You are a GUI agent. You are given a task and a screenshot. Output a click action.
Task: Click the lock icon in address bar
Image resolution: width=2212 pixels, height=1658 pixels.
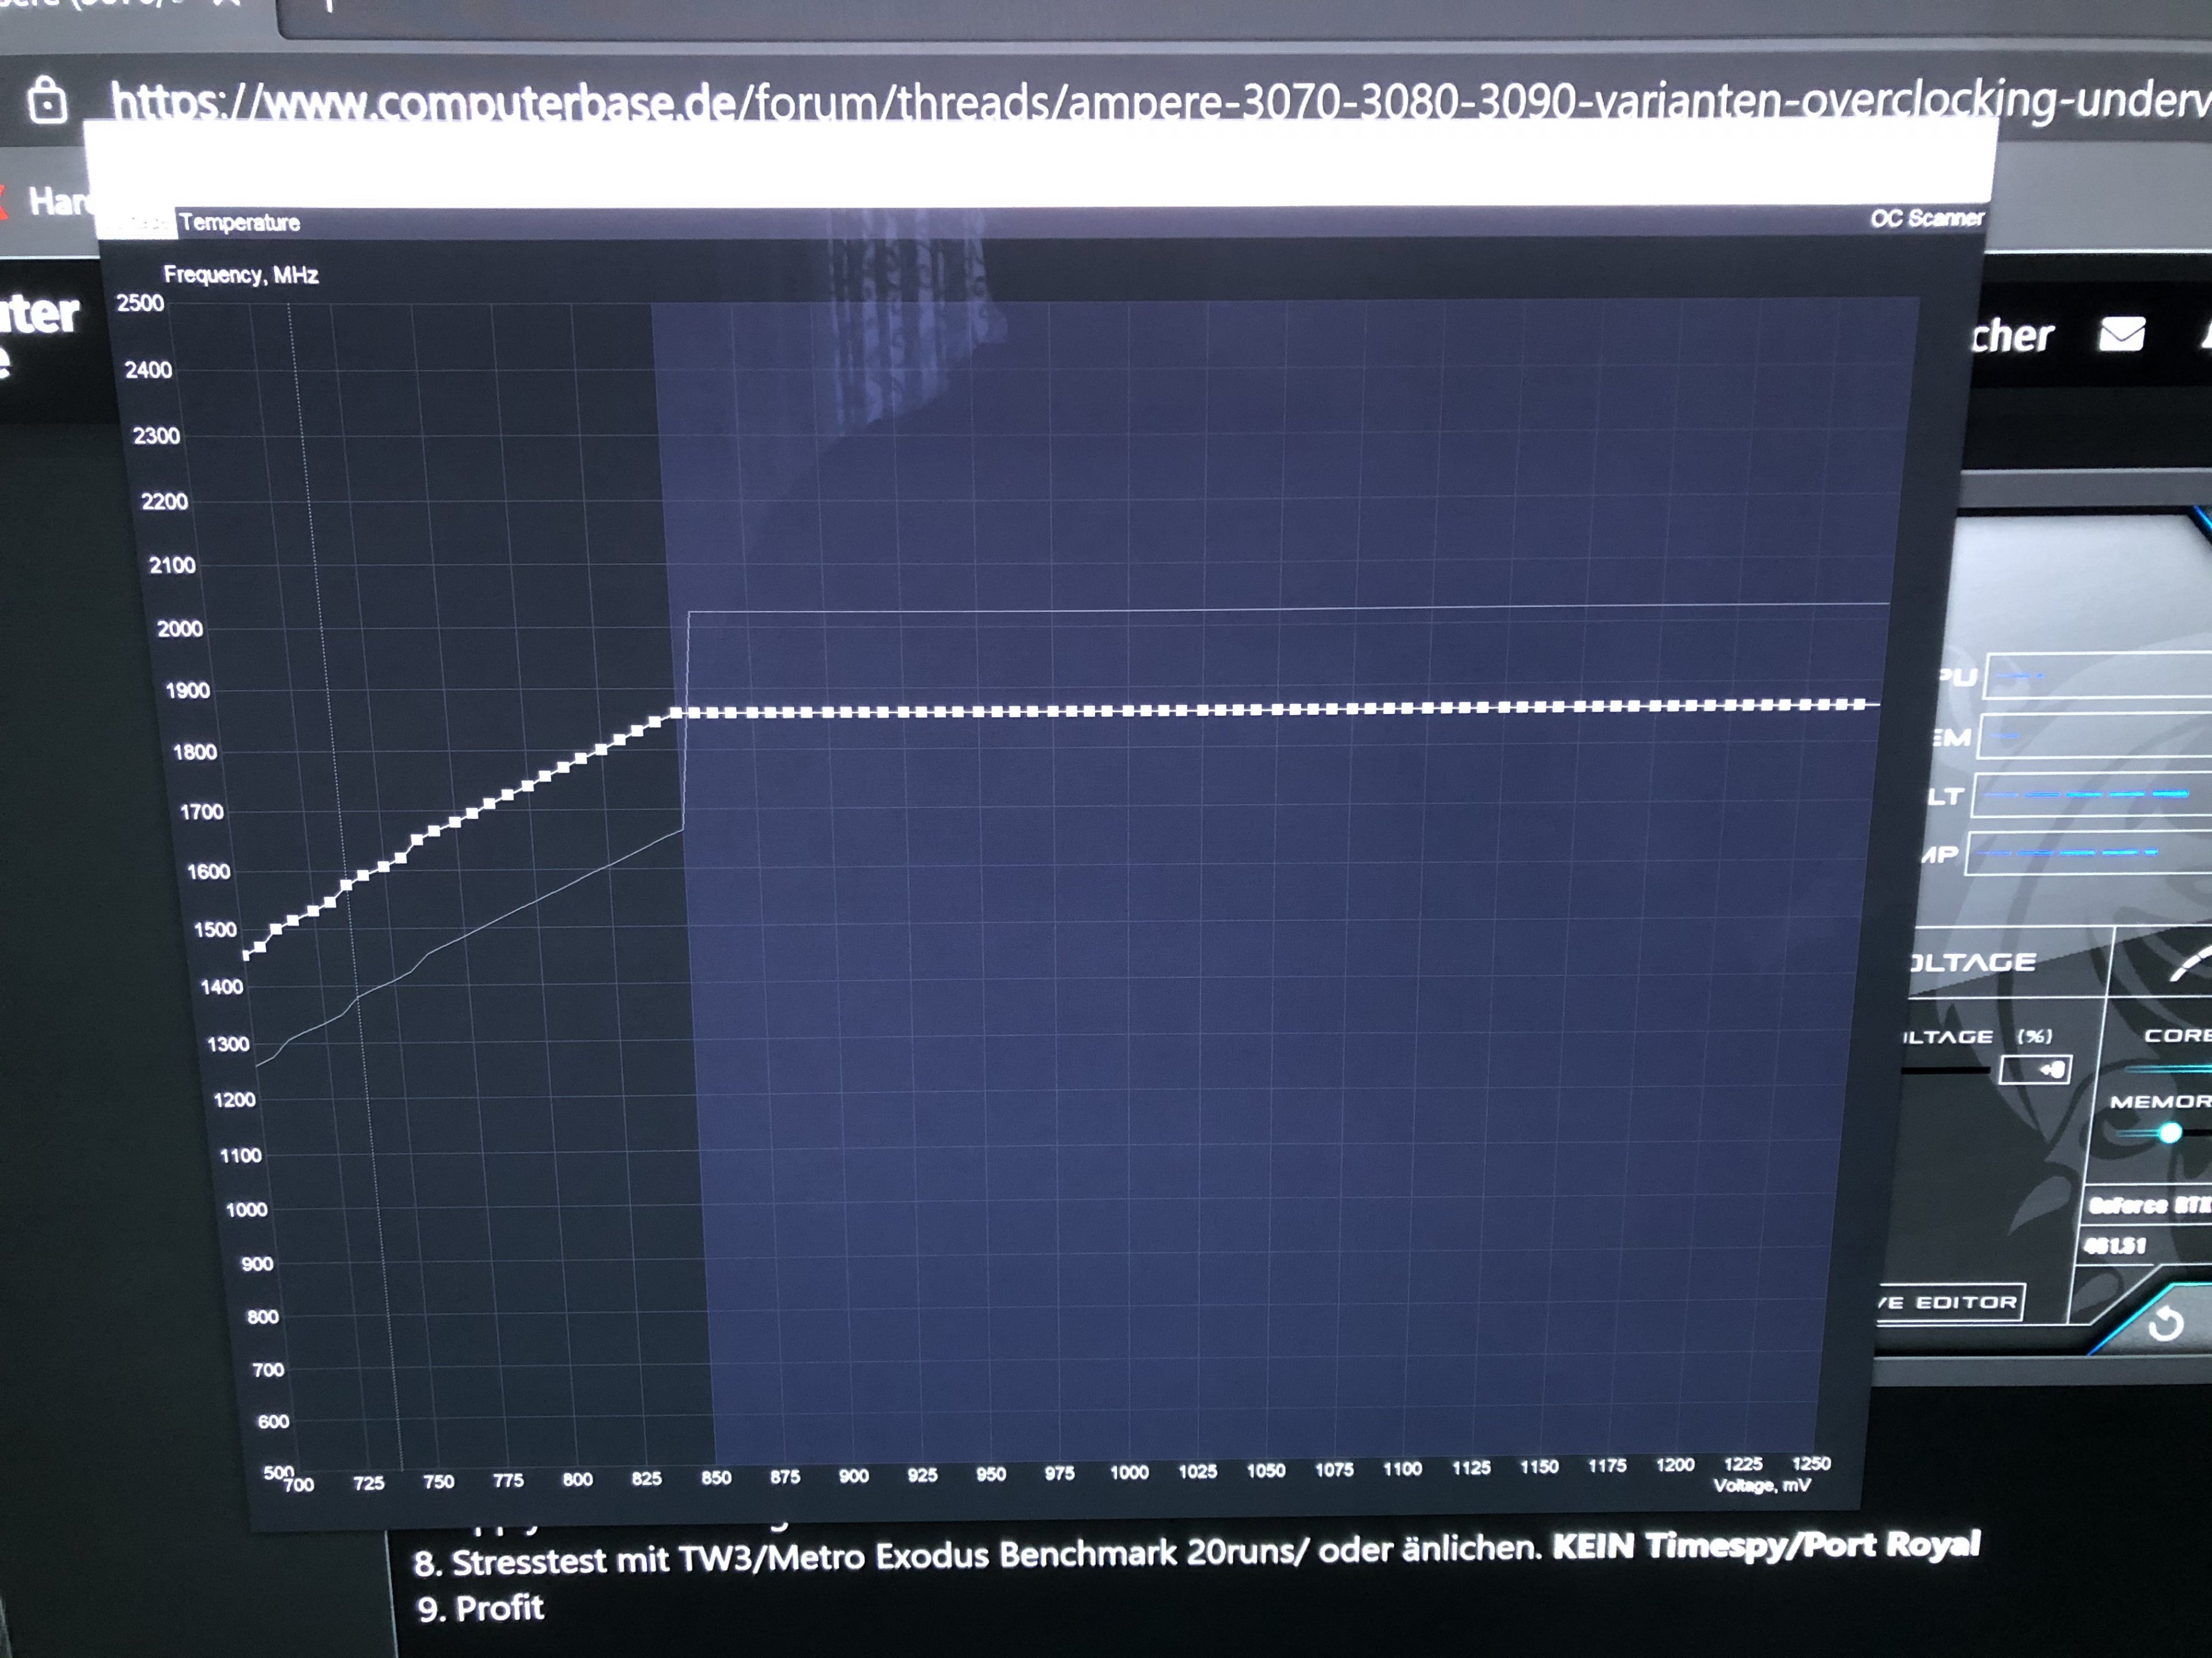click(47, 101)
